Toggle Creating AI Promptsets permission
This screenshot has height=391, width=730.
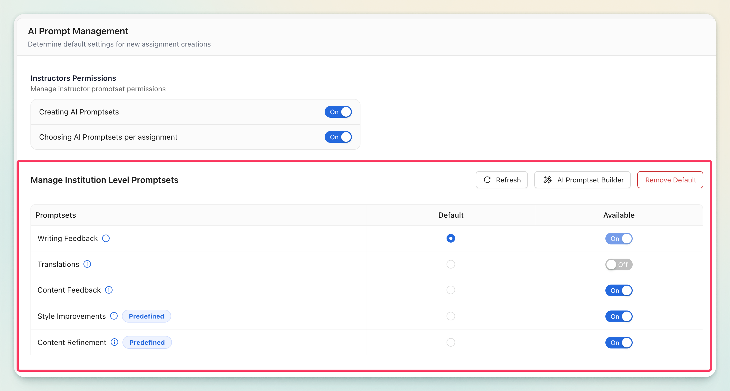pos(338,112)
